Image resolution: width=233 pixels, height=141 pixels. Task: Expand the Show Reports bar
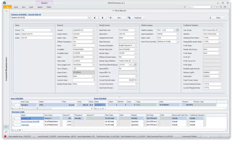(x=119, y=11)
